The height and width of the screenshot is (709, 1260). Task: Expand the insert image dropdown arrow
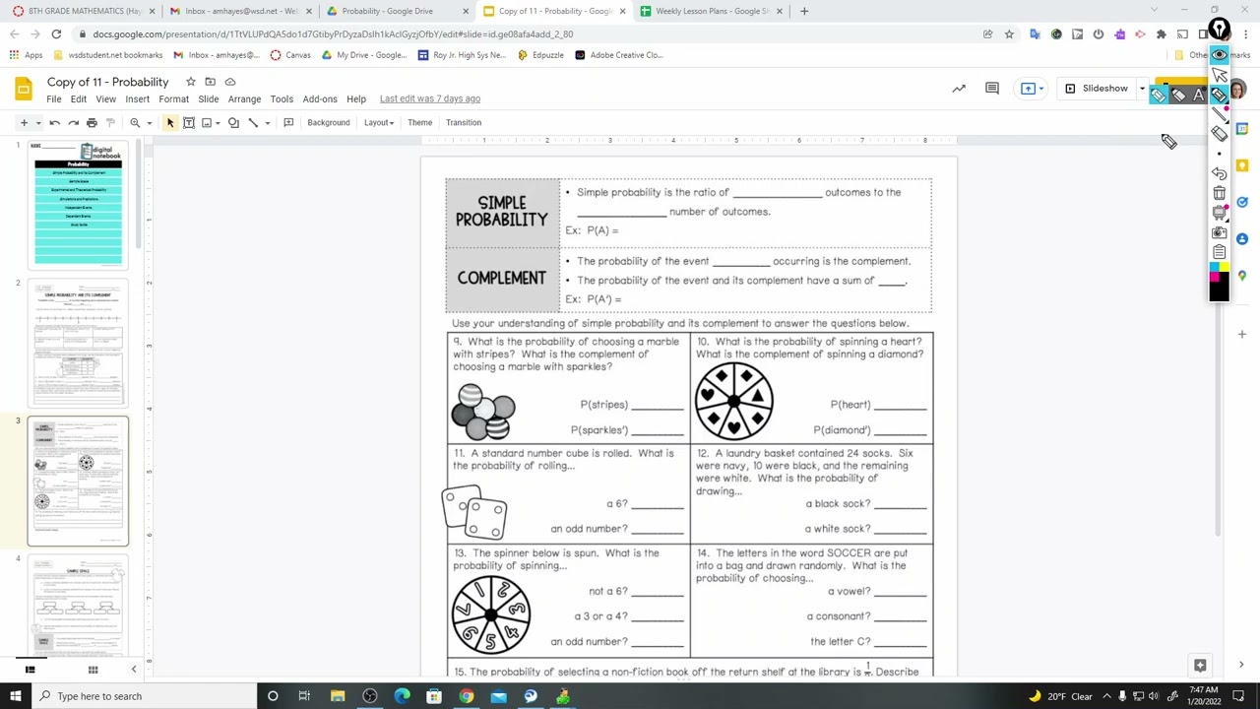point(218,123)
